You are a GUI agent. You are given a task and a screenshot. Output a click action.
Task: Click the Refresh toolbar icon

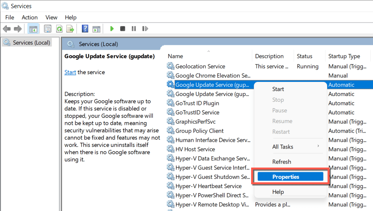coord(59,29)
